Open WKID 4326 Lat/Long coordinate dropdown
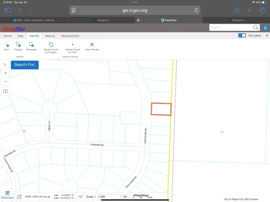Image resolution: width=270 pixels, height=202 pixels. [x=37, y=196]
